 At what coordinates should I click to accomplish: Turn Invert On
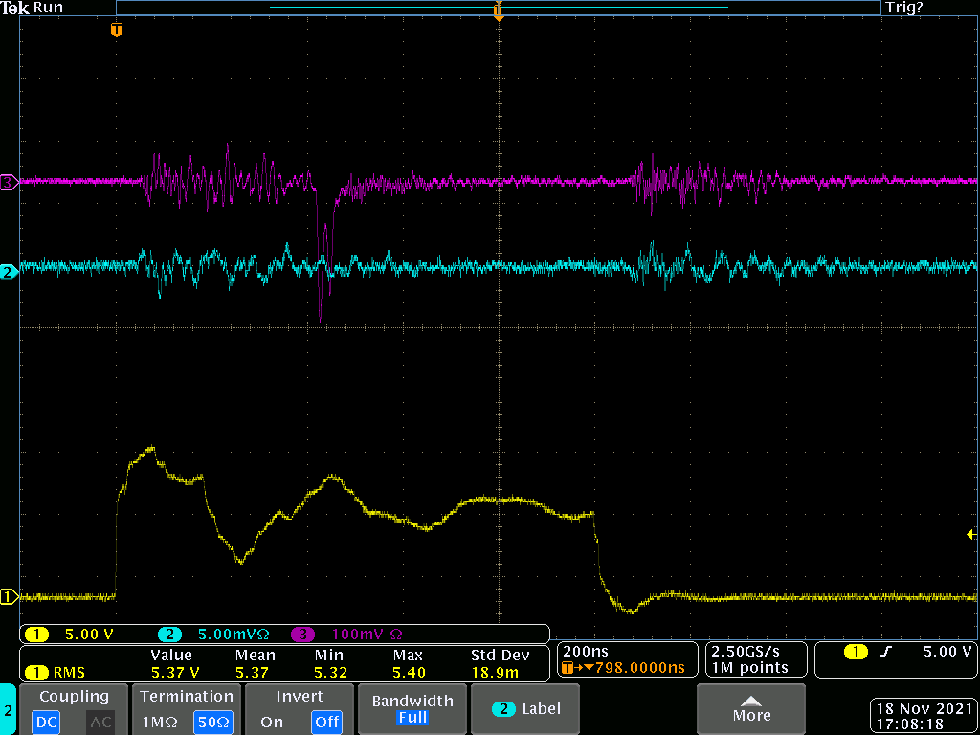[272, 722]
